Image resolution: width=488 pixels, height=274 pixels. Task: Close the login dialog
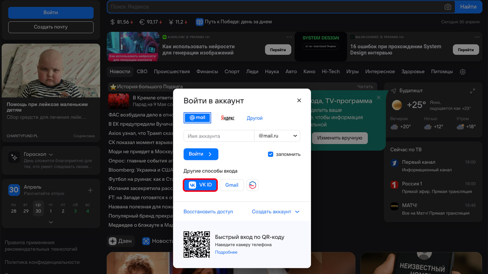pos(299,100)
